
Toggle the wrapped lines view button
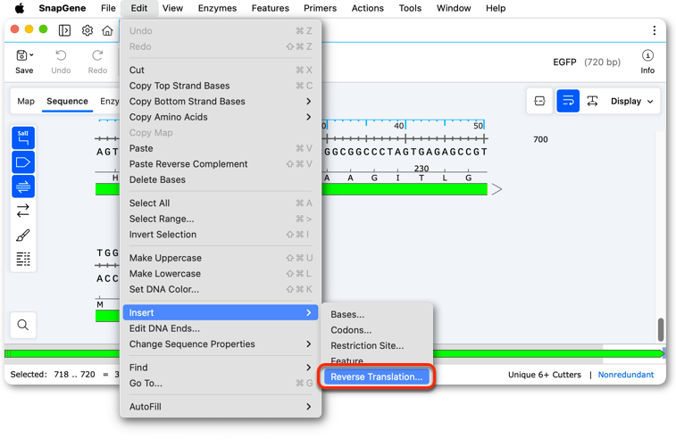click(x=568, y=101)
